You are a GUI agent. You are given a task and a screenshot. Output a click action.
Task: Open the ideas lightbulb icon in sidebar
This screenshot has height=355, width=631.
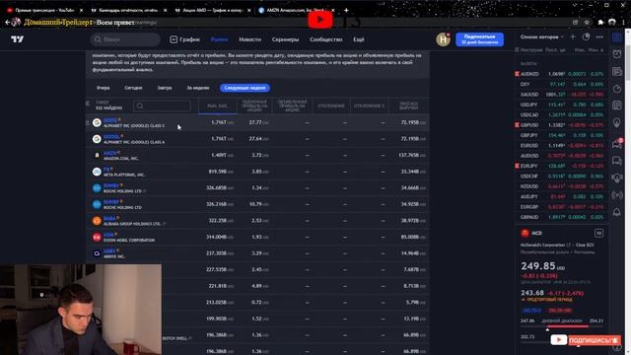617,122
